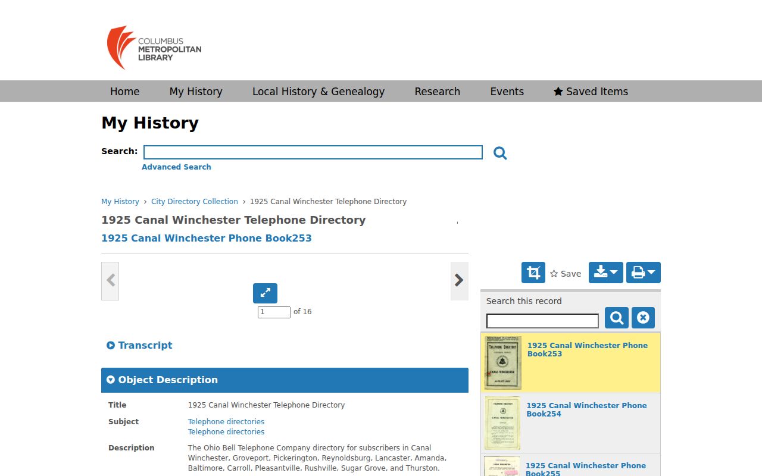This screenshot has width=762, height=476.
Task: Go to the next page arrow
Action: pos(459,281)
